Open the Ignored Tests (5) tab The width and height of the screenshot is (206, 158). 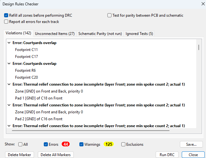pos(139,33)
